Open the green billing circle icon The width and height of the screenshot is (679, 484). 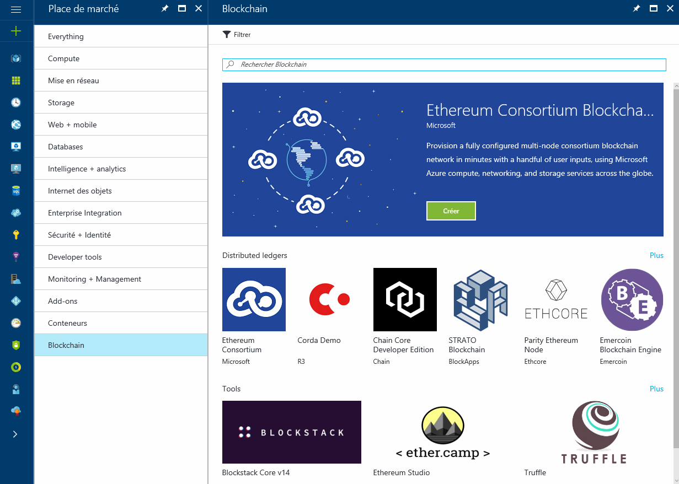(15, 367)
